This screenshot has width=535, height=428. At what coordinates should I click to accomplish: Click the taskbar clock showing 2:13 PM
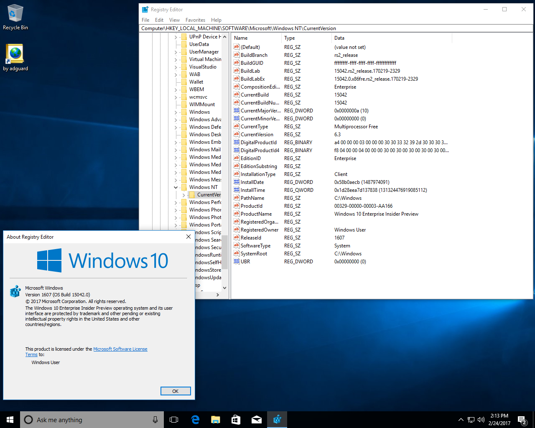tap(499, 420)
